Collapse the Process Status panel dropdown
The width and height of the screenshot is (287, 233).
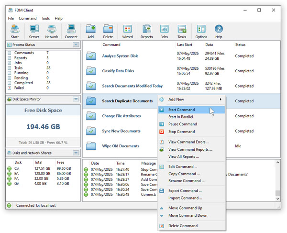click(76, 44)
